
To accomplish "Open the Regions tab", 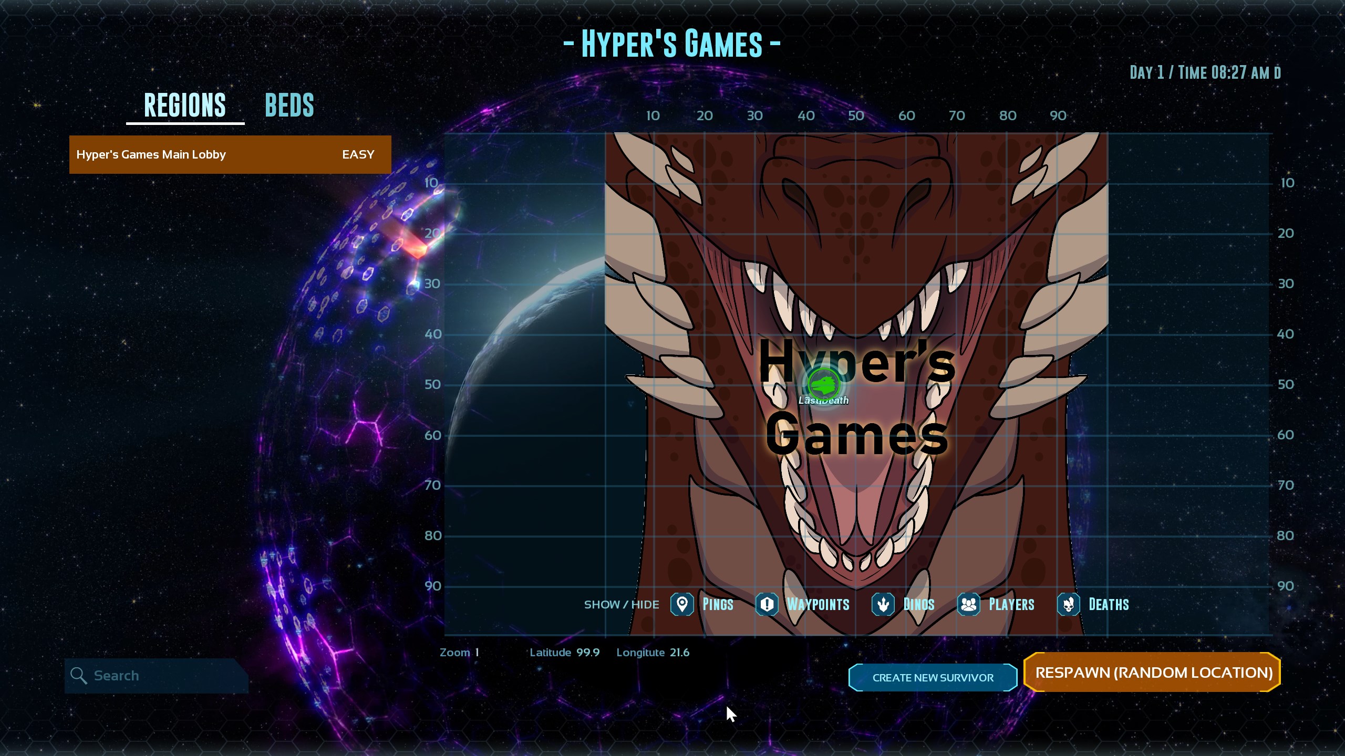I will tap(185, 105).
